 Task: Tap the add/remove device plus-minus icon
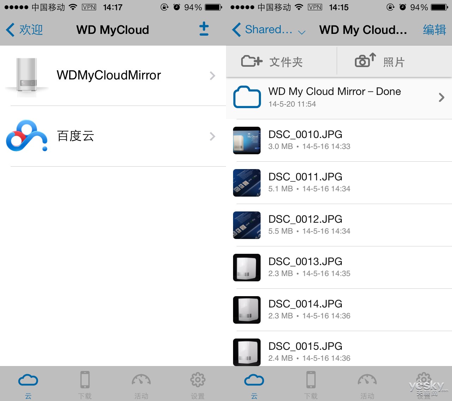click(204, 29)
